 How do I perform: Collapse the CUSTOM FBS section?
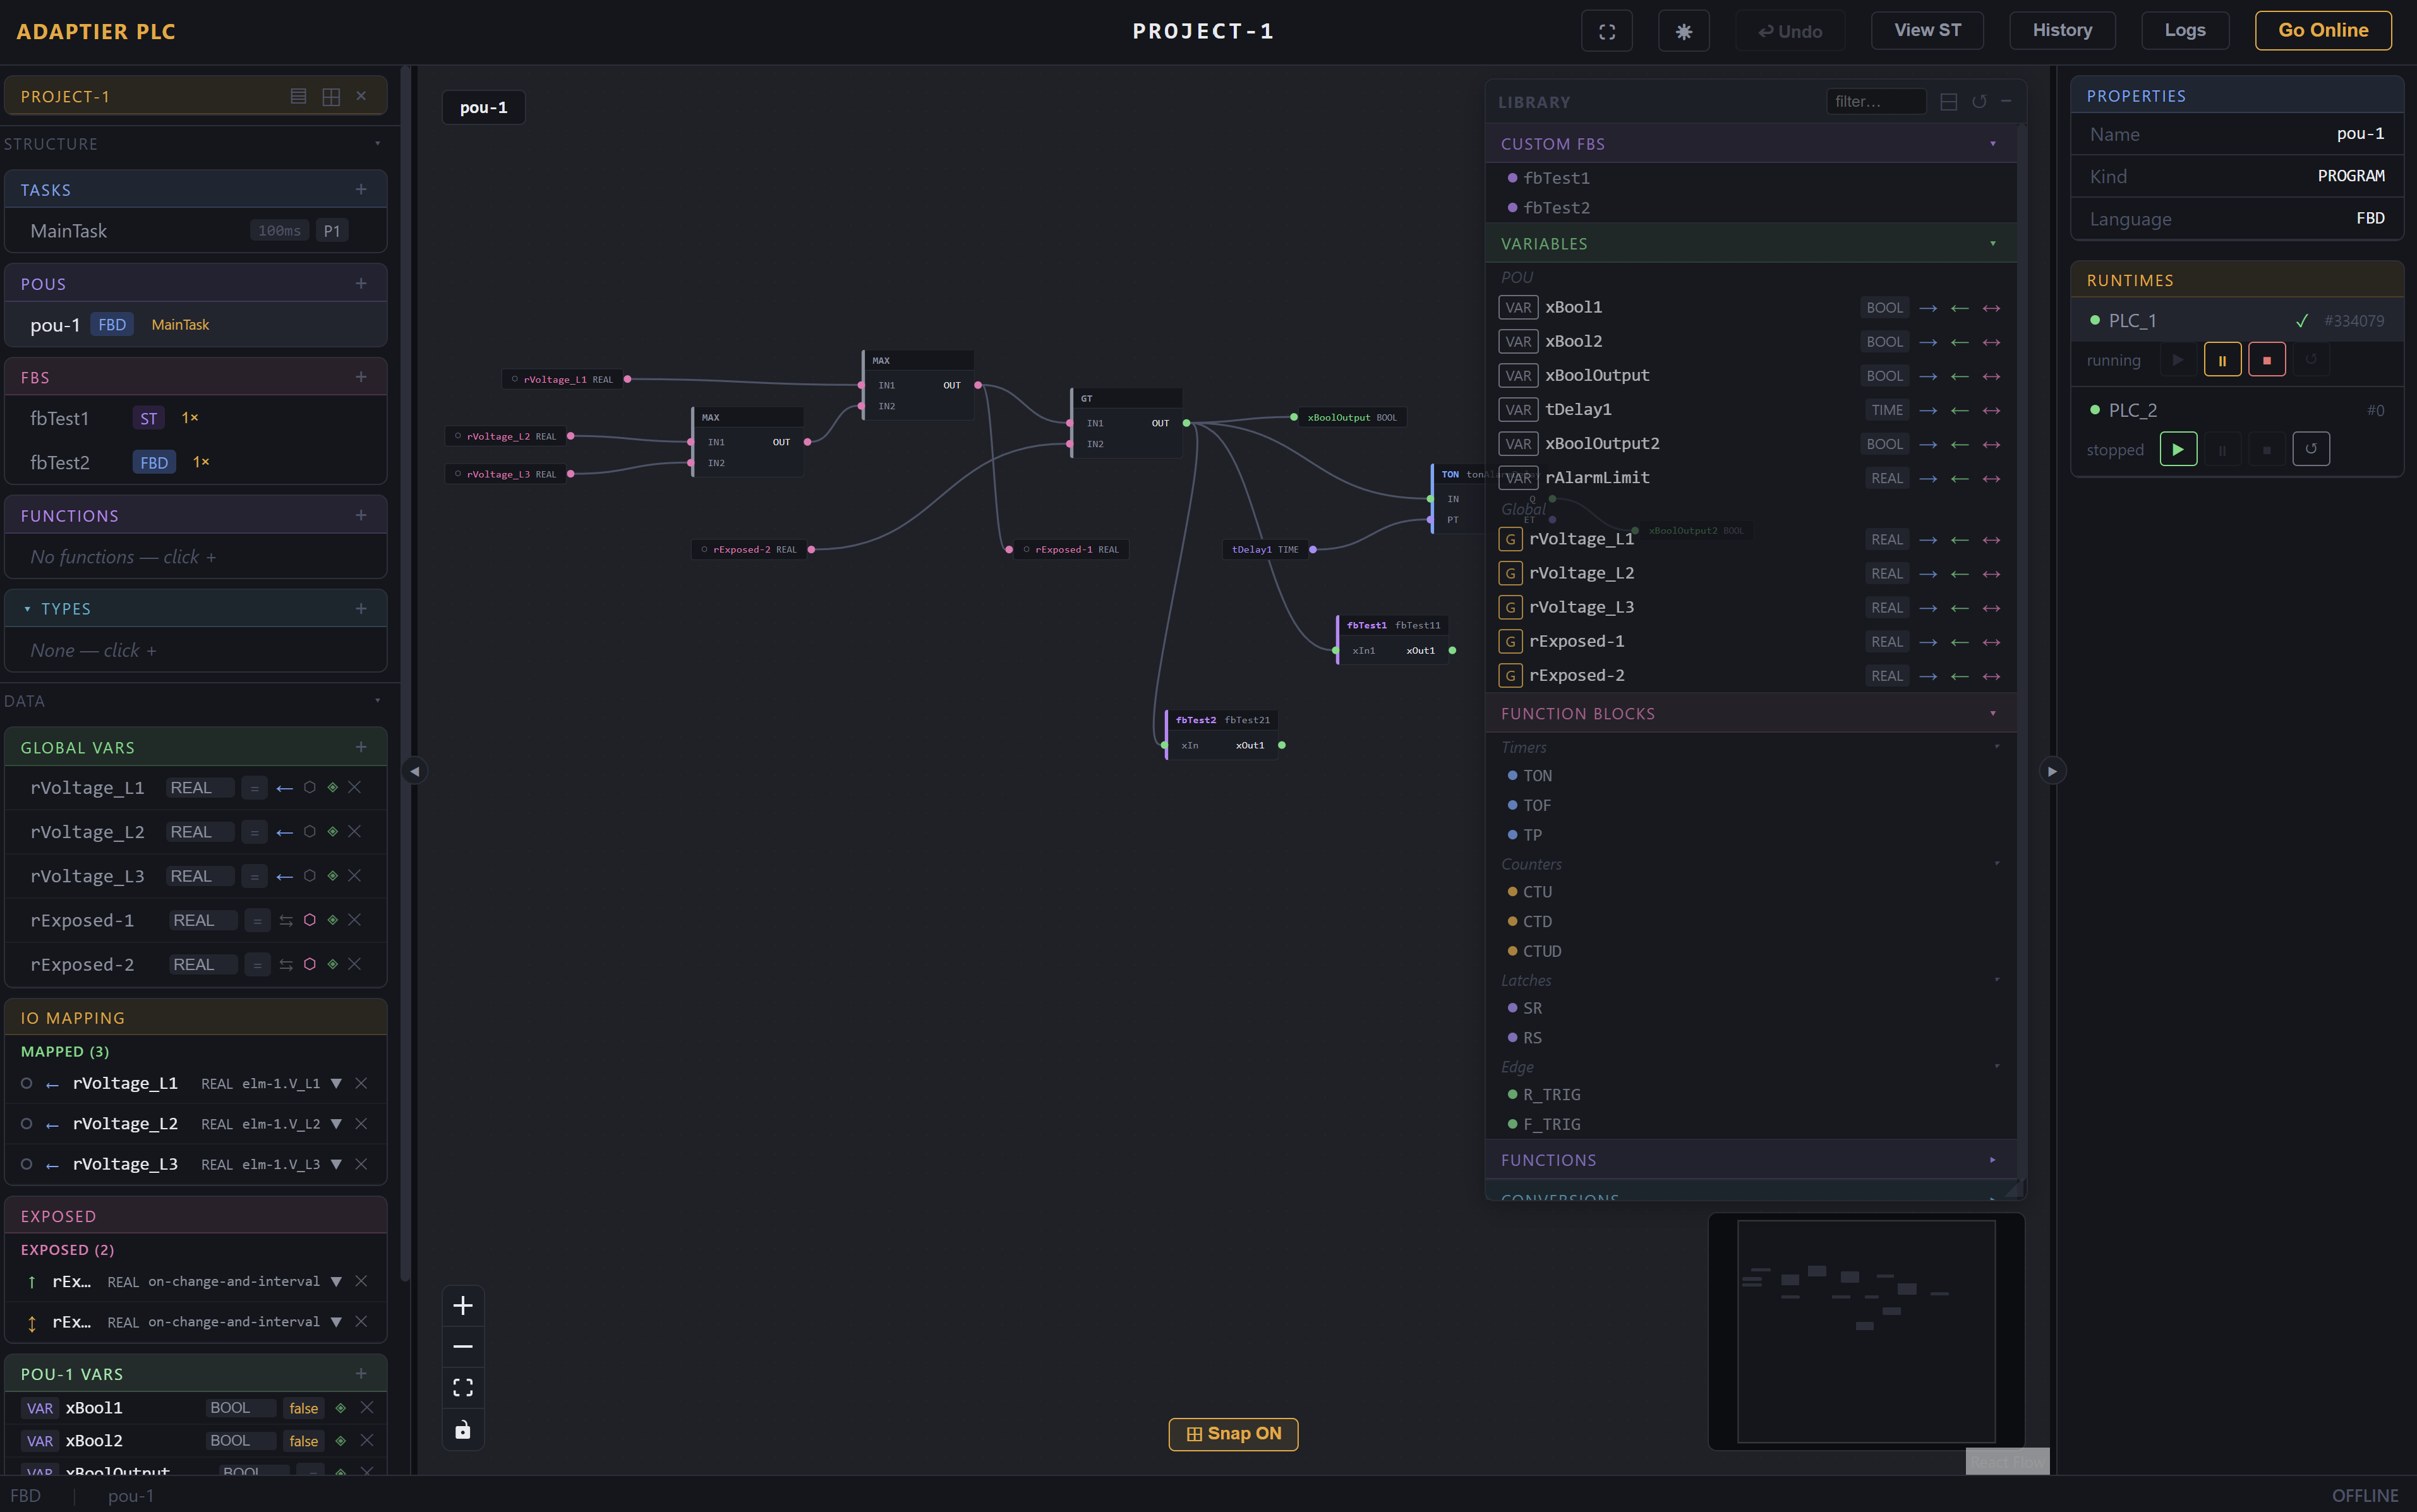[1992, 143]
